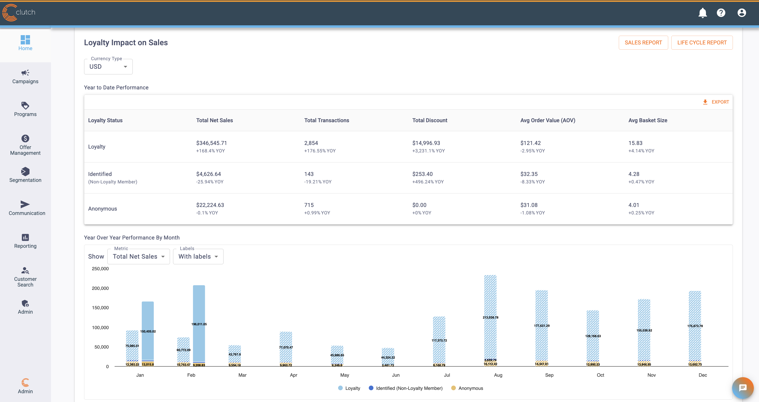Open the Reporting chart icon

[25, 237]
